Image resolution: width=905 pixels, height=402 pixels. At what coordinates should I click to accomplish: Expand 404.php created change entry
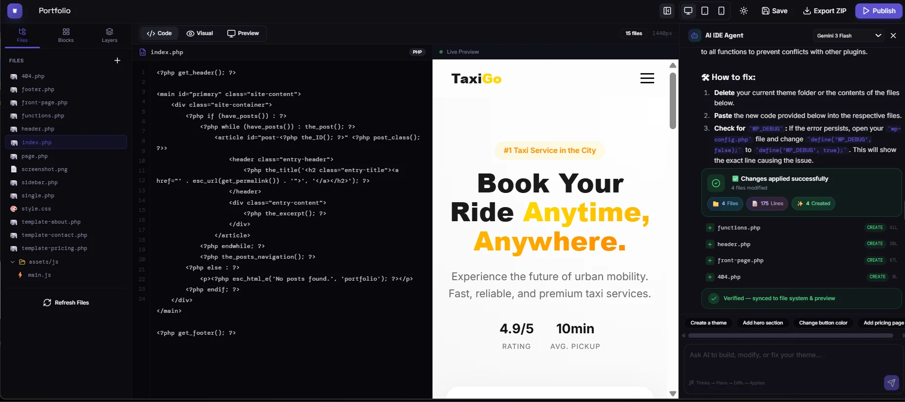pyautogui.click(x=801, y=277)
